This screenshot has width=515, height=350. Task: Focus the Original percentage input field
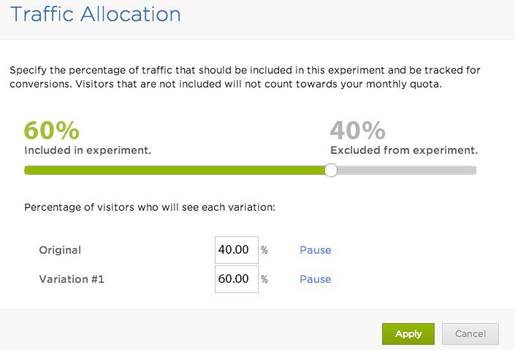tap(236, 249)
